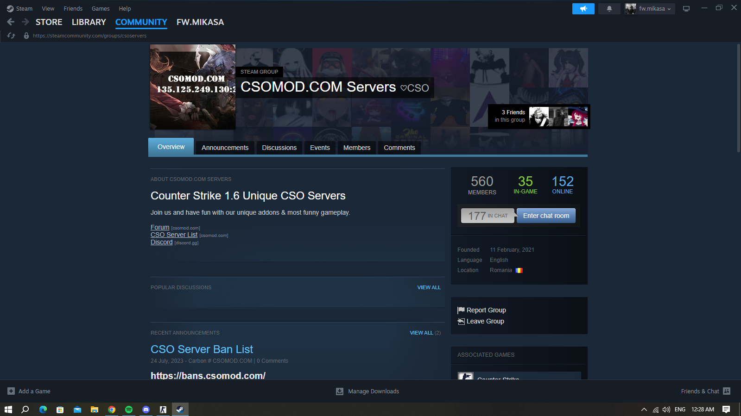Expand the fw.mikasa account dropdown
Viewport: 741px width, 416px height.
(649, 9)
